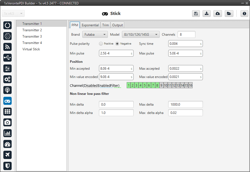Select Positive pulse polarity
Screen dimensions: 250x172
click(101, 44)
